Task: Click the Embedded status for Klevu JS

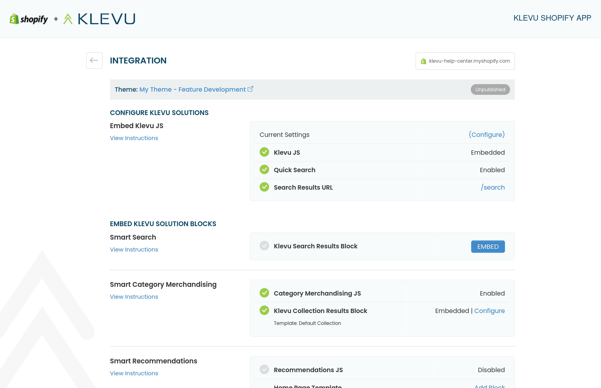Action: point(488,152)
